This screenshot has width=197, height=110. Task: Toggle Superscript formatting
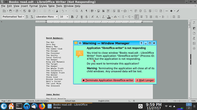(x=93, y=17)
